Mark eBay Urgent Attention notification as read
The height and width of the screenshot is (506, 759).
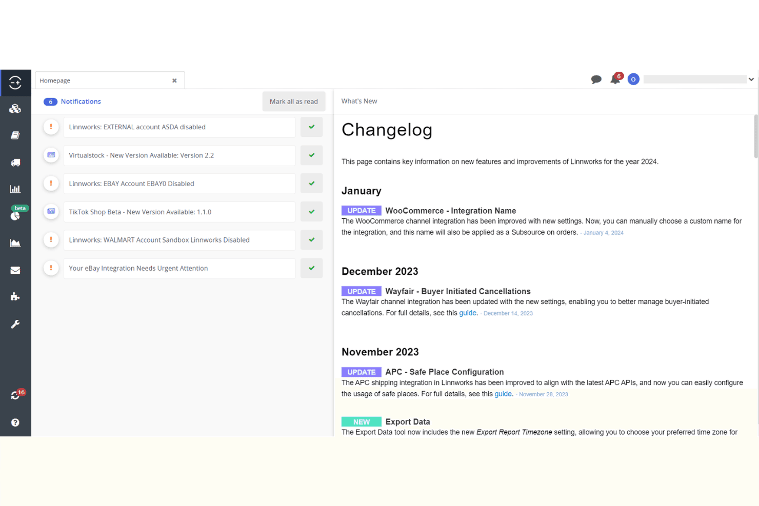(312, 268)
